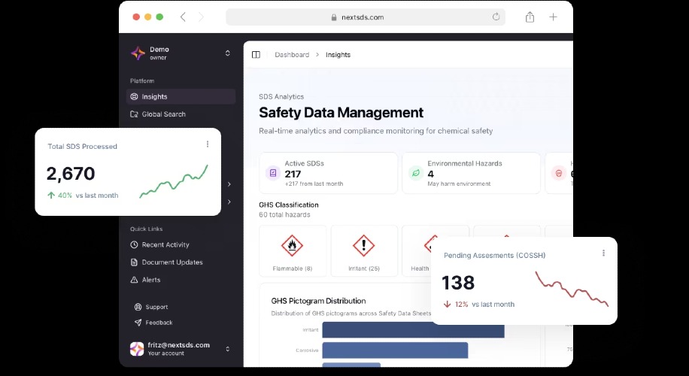Viewport: 689px width, 376px height.
Task: Click the Environmental Hazards leaf icon
Action: [415, 173]
